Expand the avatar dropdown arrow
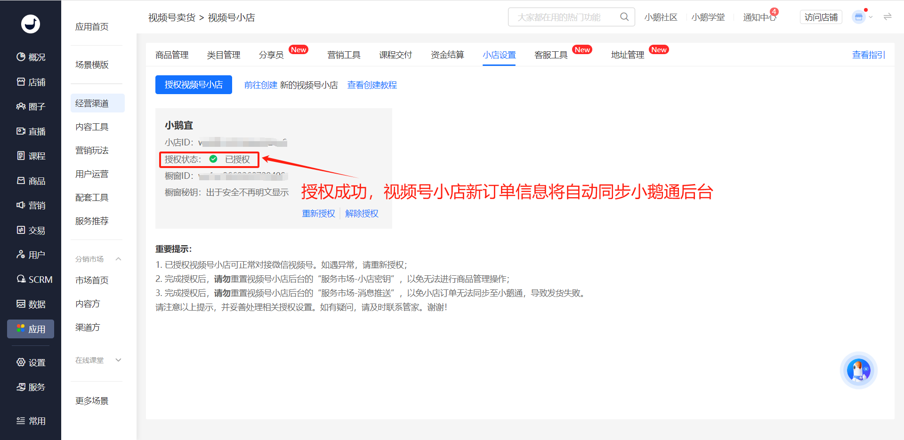904x440 pixels. pos(871,17)
